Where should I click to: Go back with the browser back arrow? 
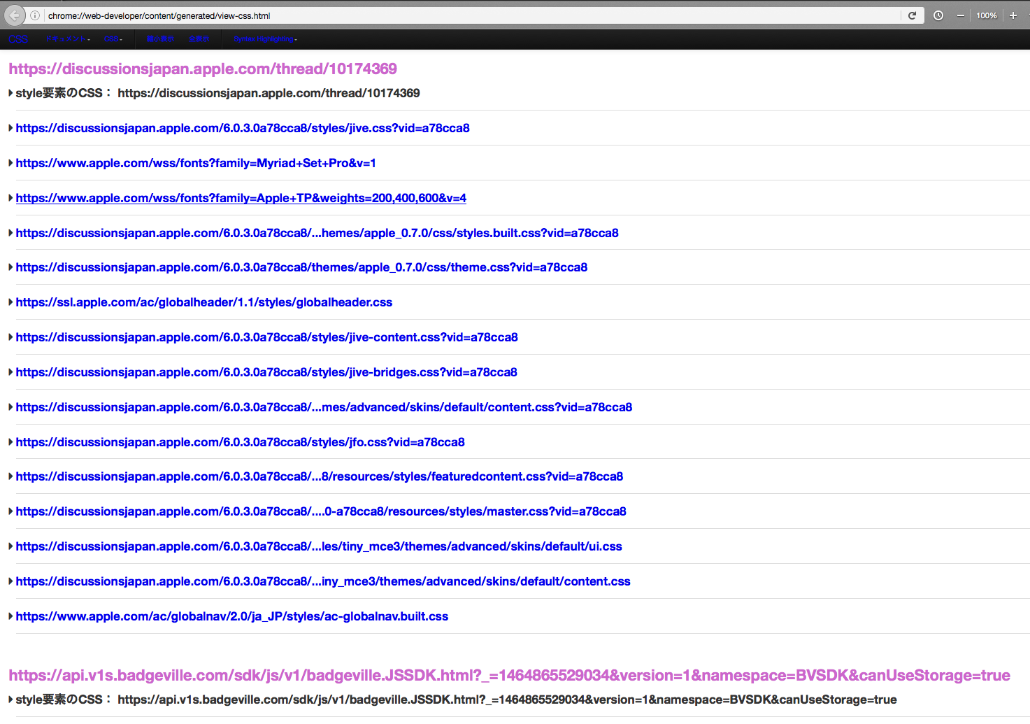coord(14,15)
